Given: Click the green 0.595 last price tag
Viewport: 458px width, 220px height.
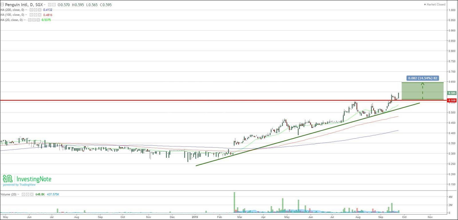Looking at the screenshot, I should (452, 93).
